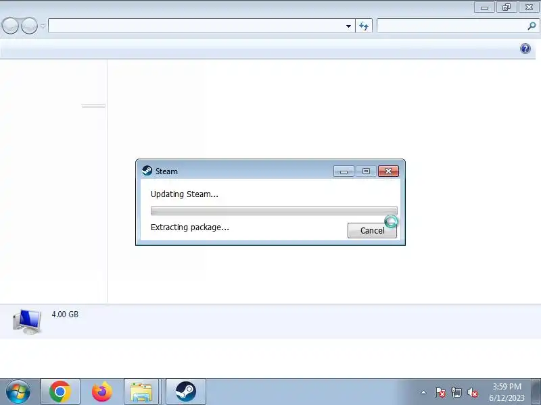Click the Updating Steam... label

pos(184,194)
